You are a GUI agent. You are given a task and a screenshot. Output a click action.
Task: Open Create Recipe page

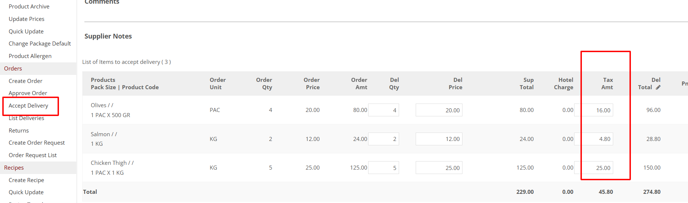tap(26, 180)
